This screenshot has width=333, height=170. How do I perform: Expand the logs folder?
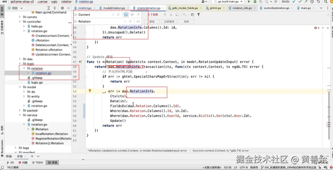point(15,148)
